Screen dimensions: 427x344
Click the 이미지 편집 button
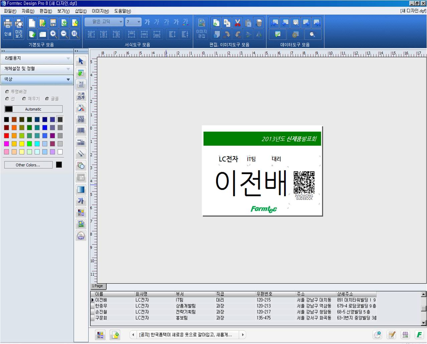click(201, 28)
